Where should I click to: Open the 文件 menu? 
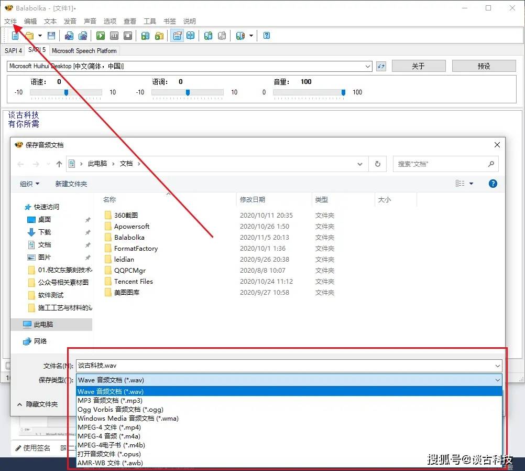10,22
